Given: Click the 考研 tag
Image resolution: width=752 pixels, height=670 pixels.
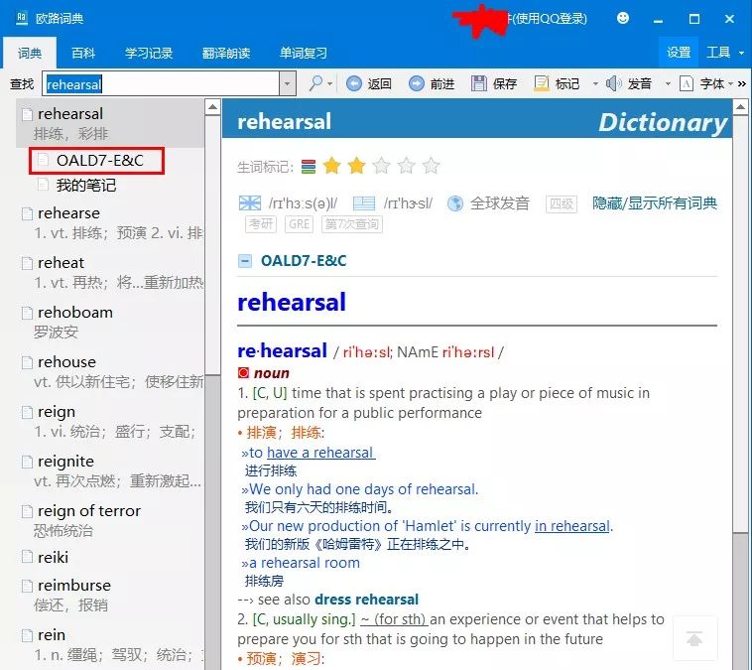Looking at the screenshot, I should pyautogui.click(x=260, y=224).
